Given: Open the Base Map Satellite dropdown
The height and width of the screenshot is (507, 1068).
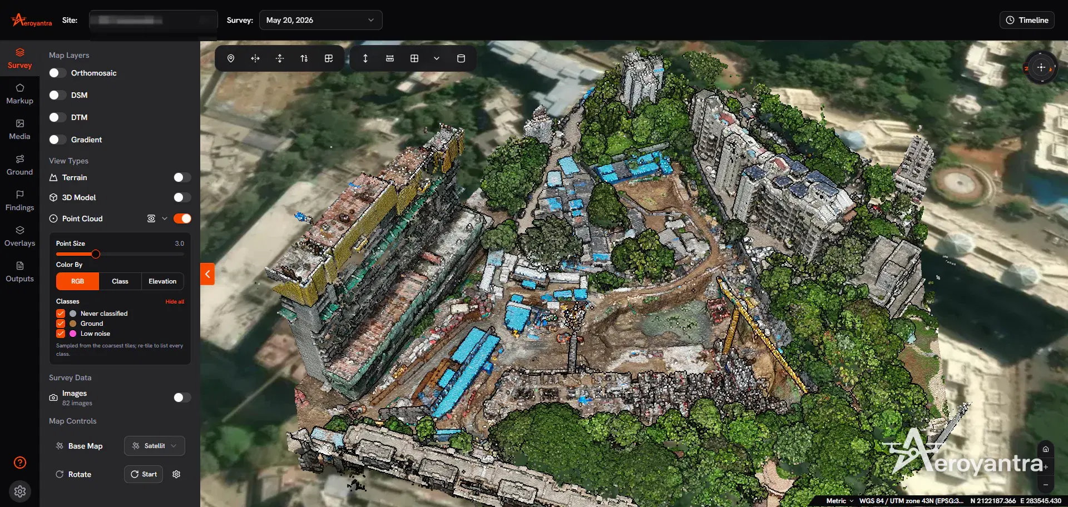Looking at the screenshot, I should click(155, 446).
